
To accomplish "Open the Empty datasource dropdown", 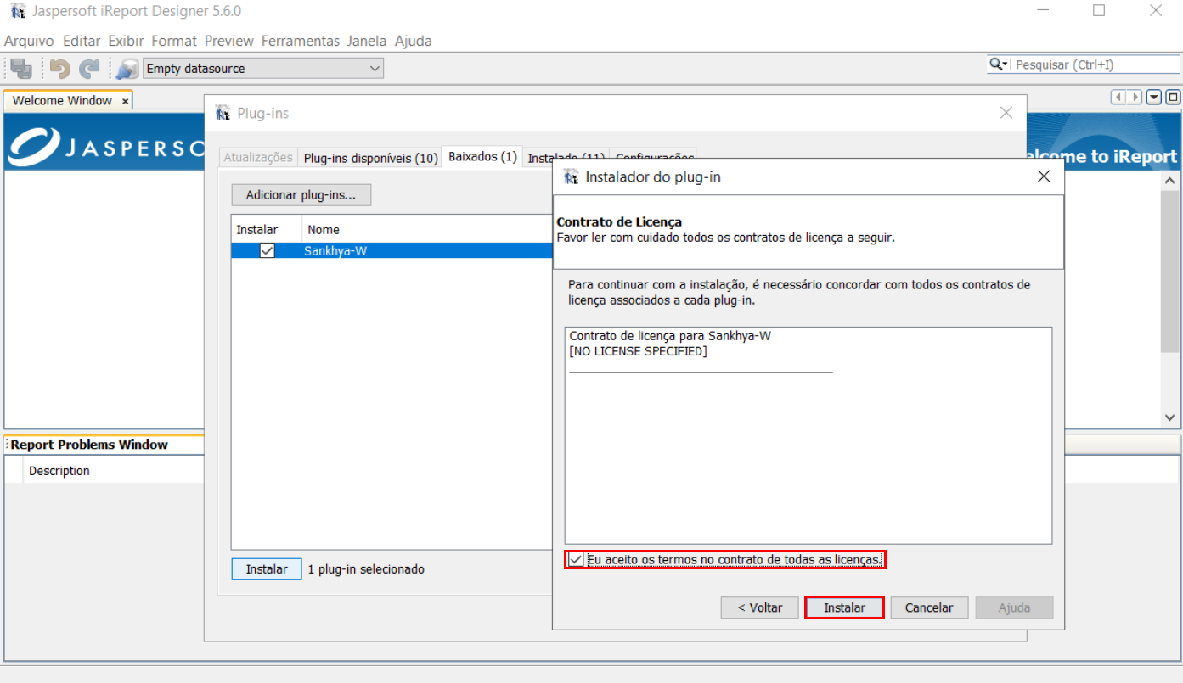I will [x=263, y=69].
